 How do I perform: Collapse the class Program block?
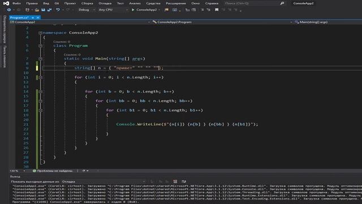(x=40, y=46)
